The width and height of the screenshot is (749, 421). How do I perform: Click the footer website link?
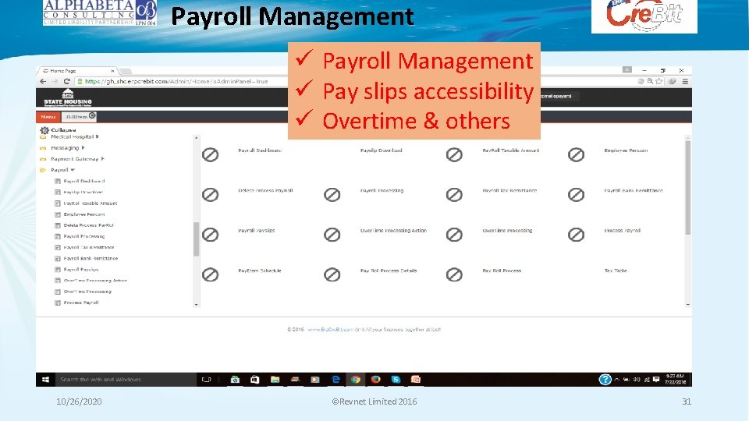[331, 329]
